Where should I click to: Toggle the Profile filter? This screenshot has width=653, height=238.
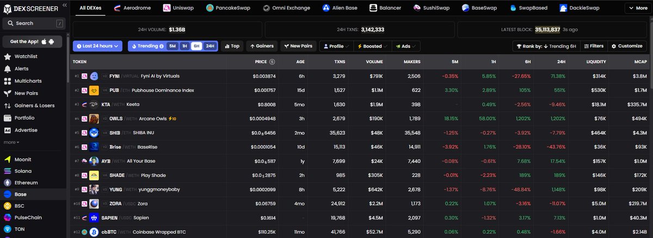pos(336,46)
